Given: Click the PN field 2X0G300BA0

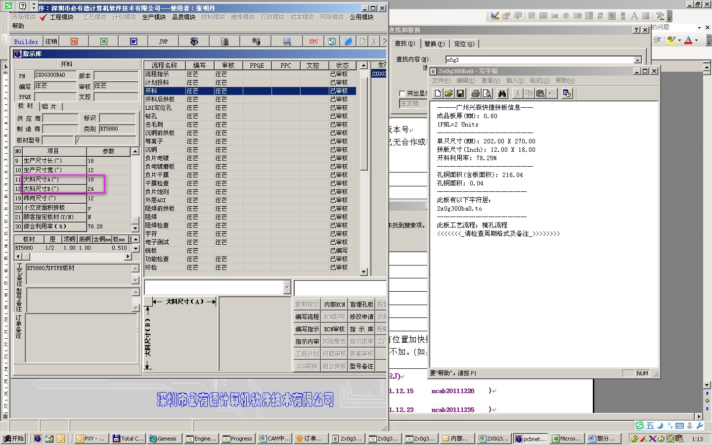Looking at the screenshot, I should coord(55,75).
